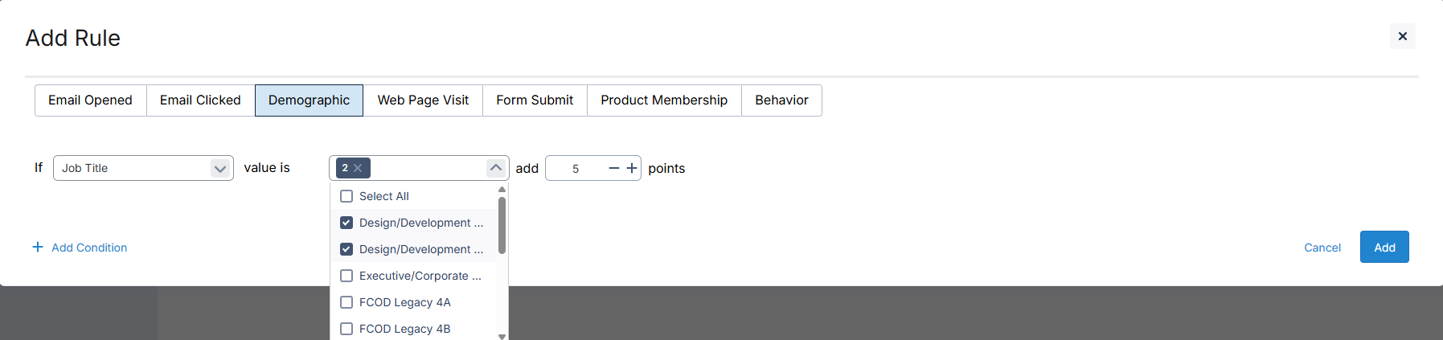Close the Add Rule dialog
Image resolution: width=1443 pixels, height=340 pixels.
[1402, 36]
